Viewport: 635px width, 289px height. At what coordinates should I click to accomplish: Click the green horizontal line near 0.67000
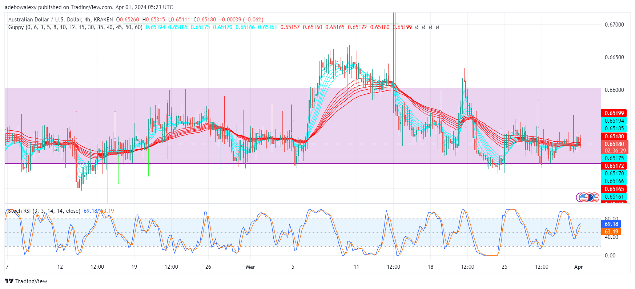point(261,24)
